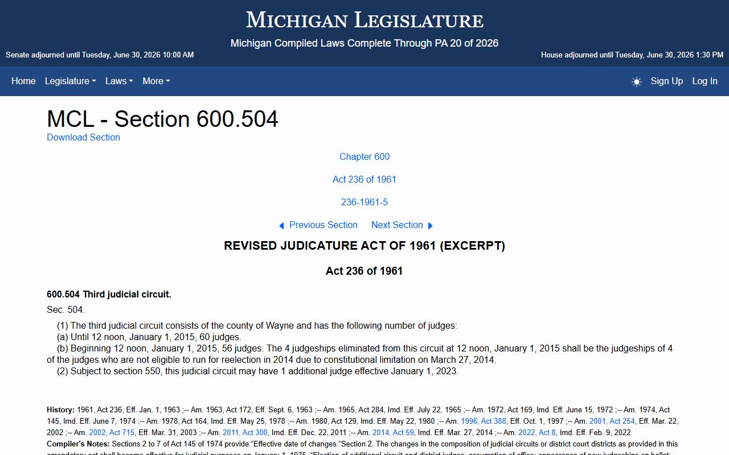Click the Michigan Legislature site title
The width and height of the screenshot is (729, 455).
tap(364, 20)
